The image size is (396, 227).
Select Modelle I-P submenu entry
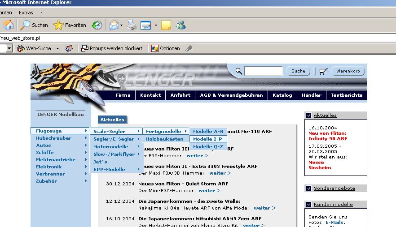[x=207, y=139]
